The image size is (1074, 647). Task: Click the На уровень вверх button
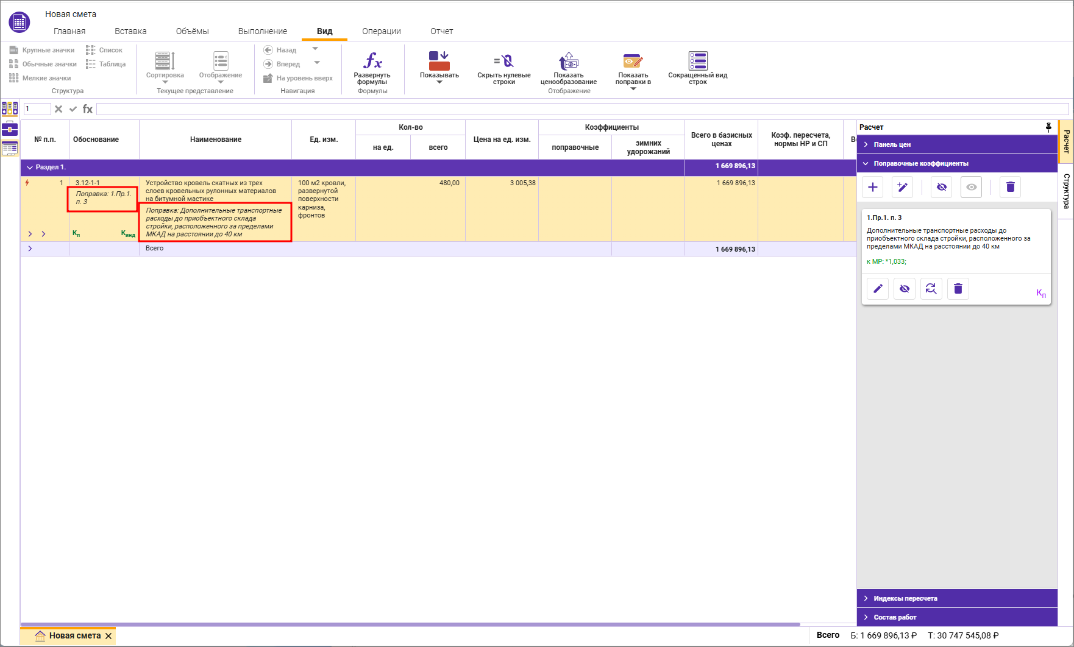pos(298,78)
